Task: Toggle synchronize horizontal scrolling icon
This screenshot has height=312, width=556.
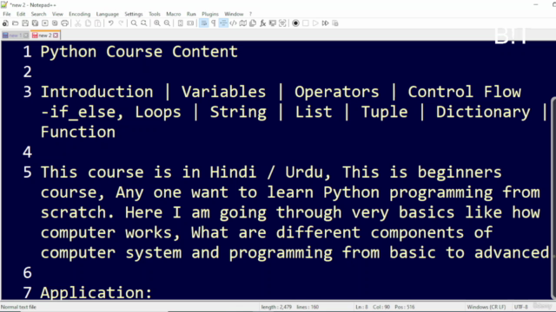Action: click(x=190, y=23)
